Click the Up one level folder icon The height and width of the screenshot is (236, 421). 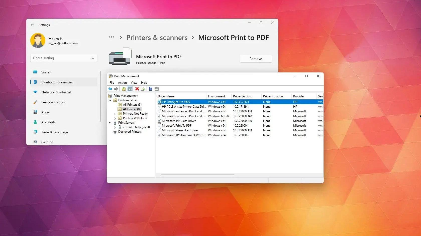tap(124, 89)
